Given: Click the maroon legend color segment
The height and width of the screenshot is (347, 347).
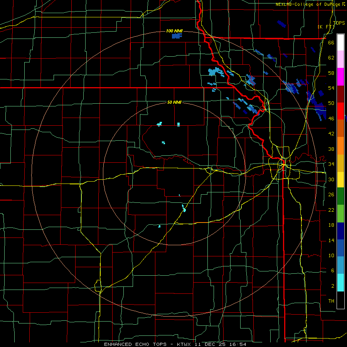Looking at the screenshot, I should point(340,94).
